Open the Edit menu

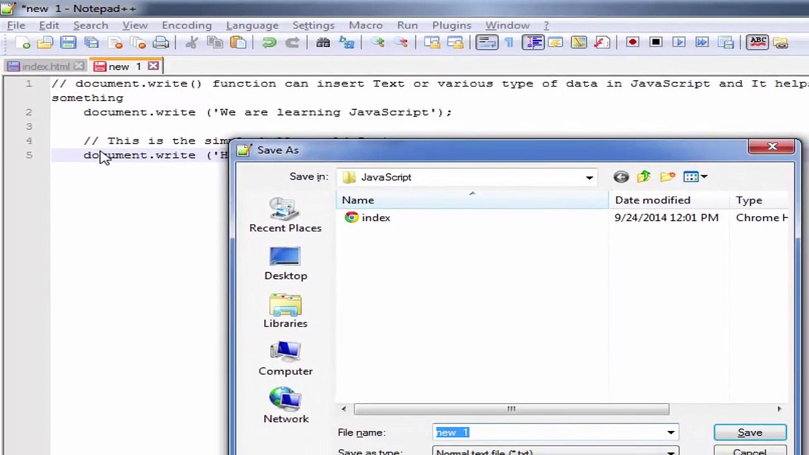[x=49, y=25]
